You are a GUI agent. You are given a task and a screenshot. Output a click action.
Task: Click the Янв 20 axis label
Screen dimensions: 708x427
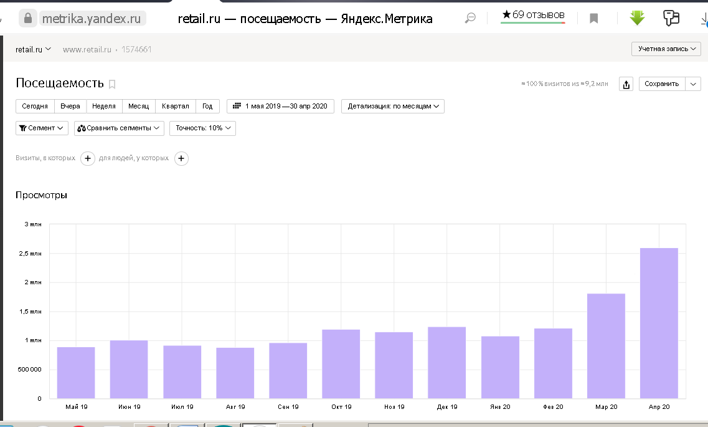(500, 407)
